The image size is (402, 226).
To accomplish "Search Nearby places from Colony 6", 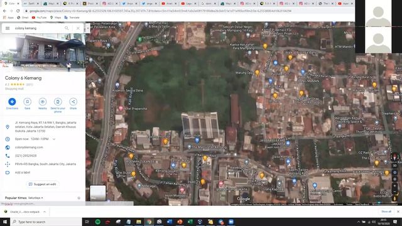I will (x=43, y=104).
